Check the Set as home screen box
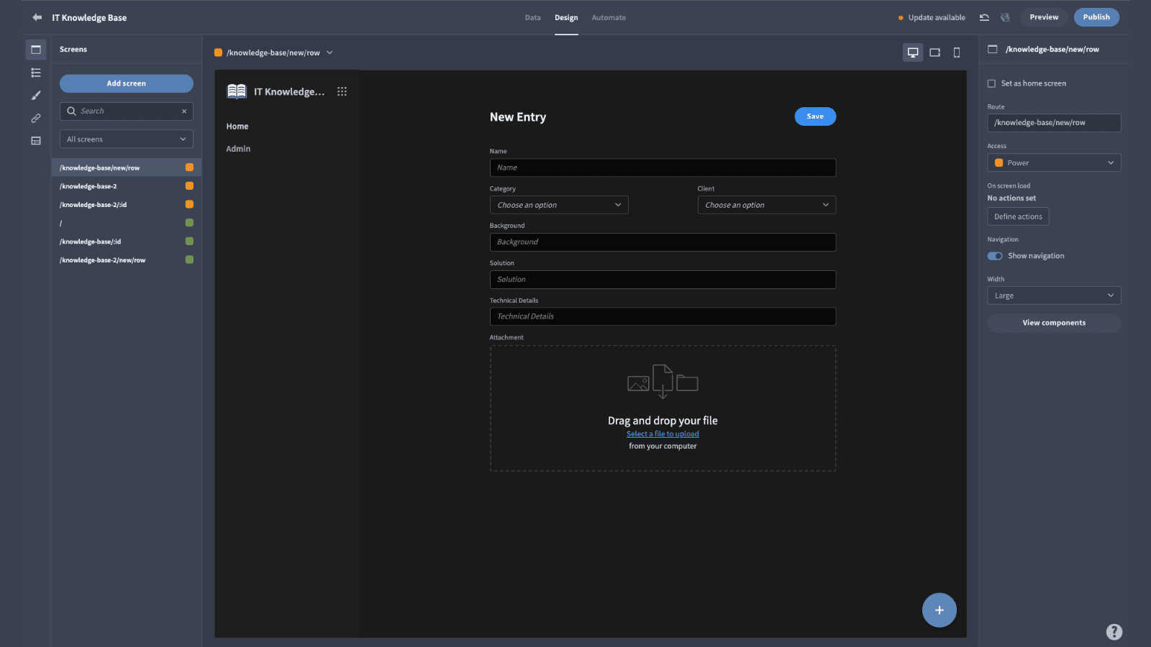Image resolution: width=1151 pixels, height=647 pixels. pyautogui.click(x=991, y=83)
